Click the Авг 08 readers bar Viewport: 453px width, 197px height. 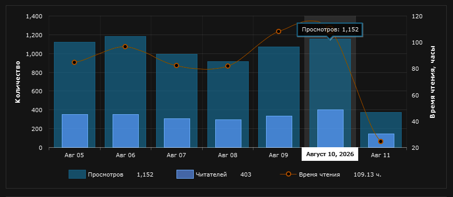point(228,134)
